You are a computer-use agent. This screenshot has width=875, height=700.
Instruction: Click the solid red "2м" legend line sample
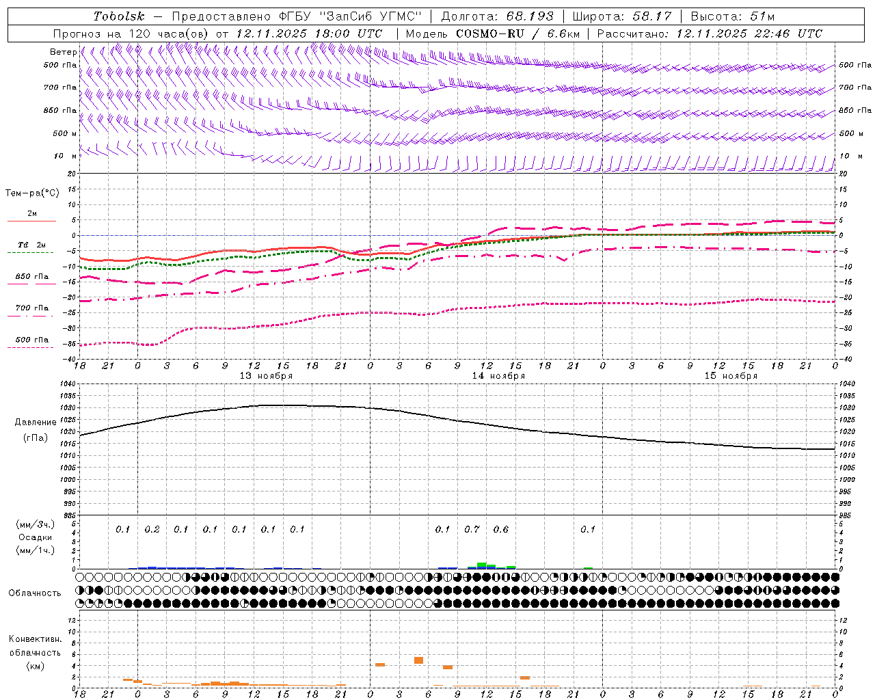[31, 221]
